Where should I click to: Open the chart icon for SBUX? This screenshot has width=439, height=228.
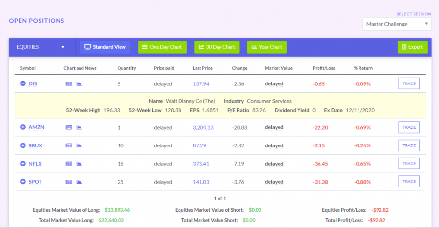79,146
